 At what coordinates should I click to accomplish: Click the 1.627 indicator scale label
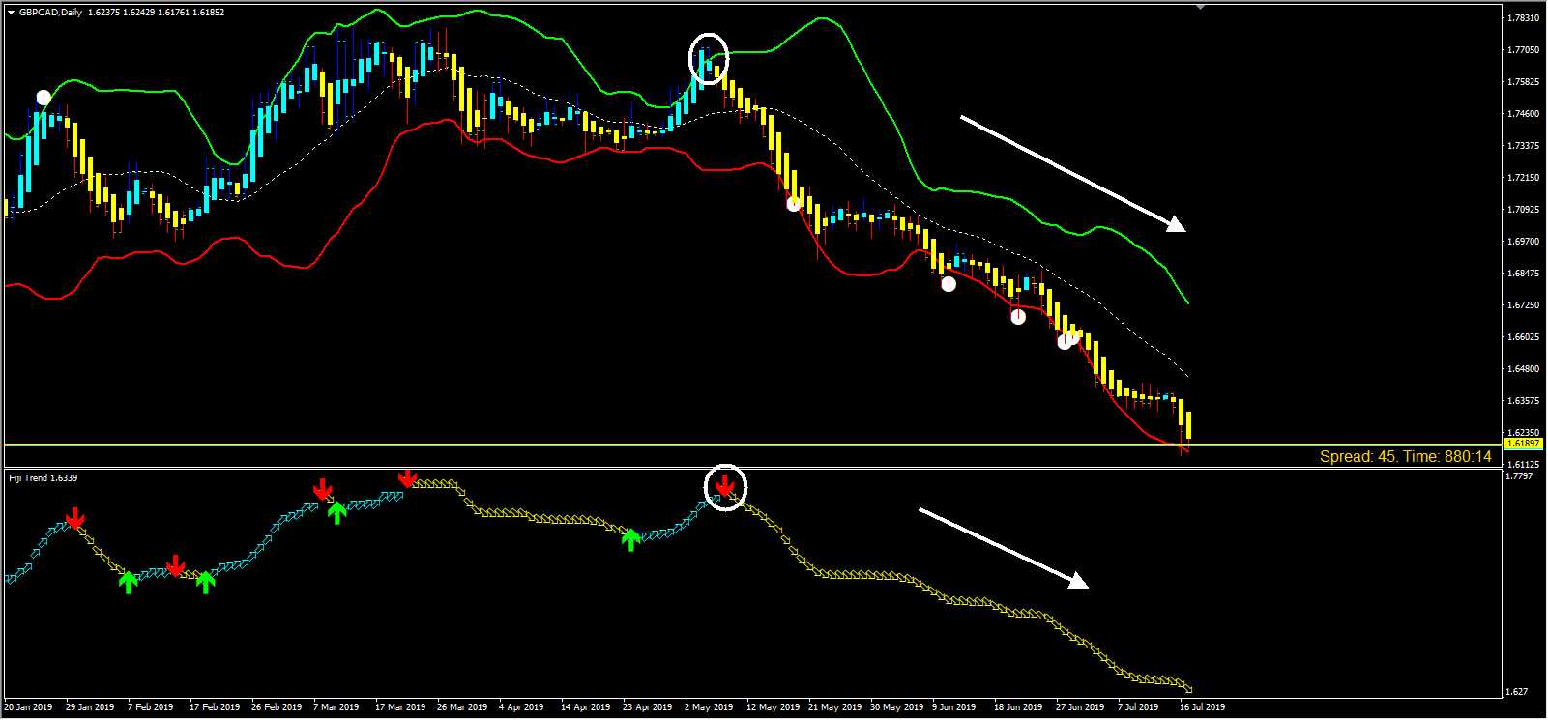[x=1519, y=692]
